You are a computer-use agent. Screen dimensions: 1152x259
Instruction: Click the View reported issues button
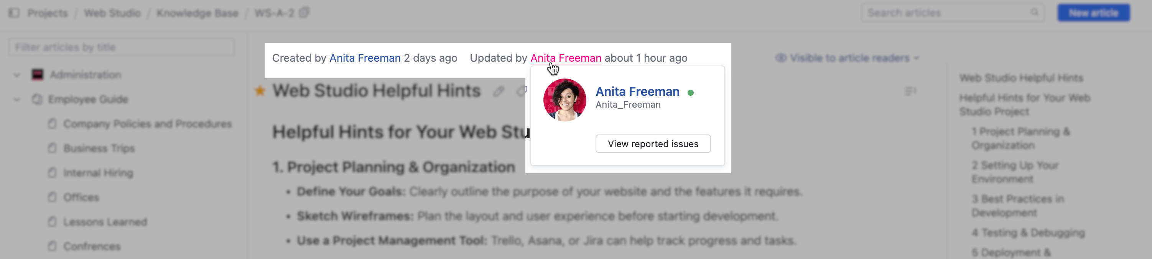pos(652,144)
